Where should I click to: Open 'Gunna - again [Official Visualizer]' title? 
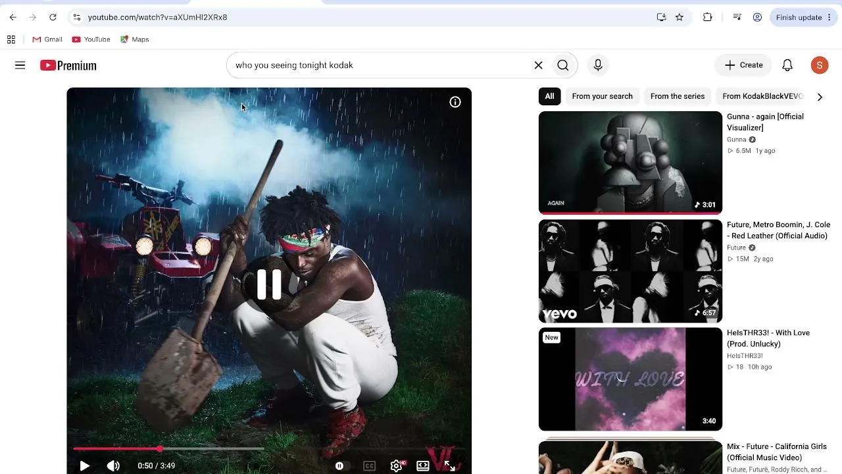coord(765,122)
